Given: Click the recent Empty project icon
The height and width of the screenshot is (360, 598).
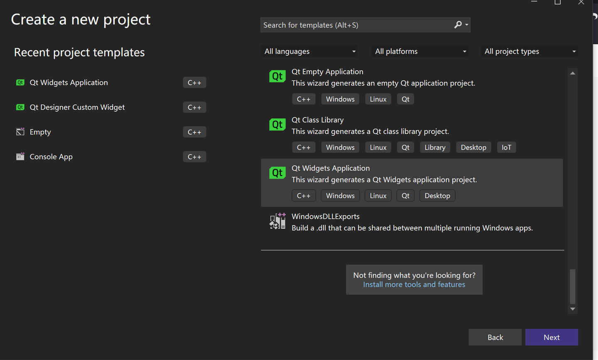Looking at the screenshot, I should pos(20,132).
